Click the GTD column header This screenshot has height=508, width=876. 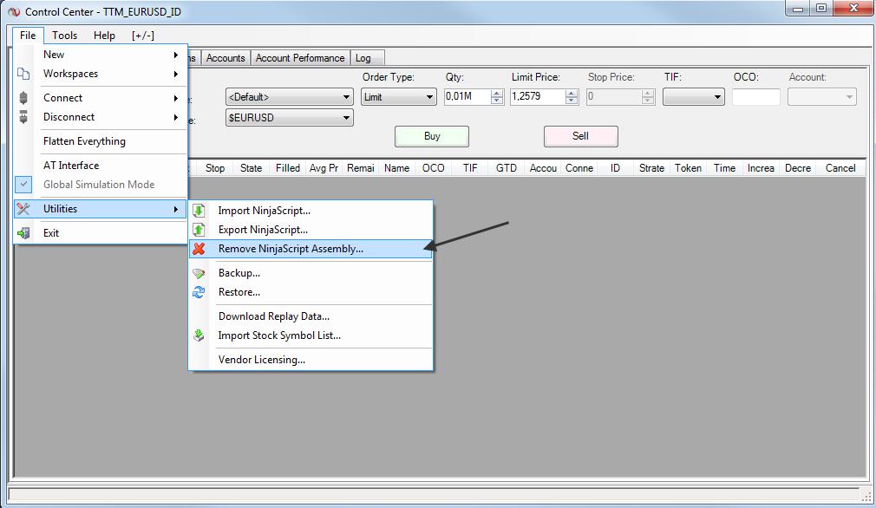coord(507,168)
